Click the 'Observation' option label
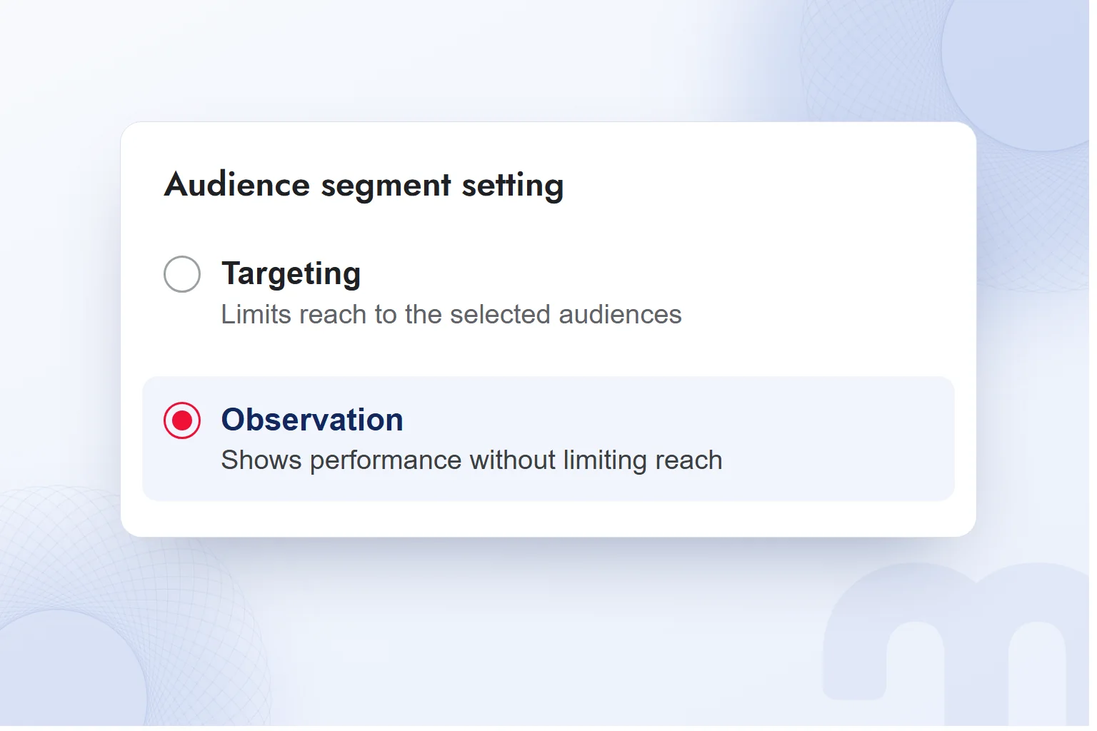Viewport: 1097px width, 731px height. [312, 420]
